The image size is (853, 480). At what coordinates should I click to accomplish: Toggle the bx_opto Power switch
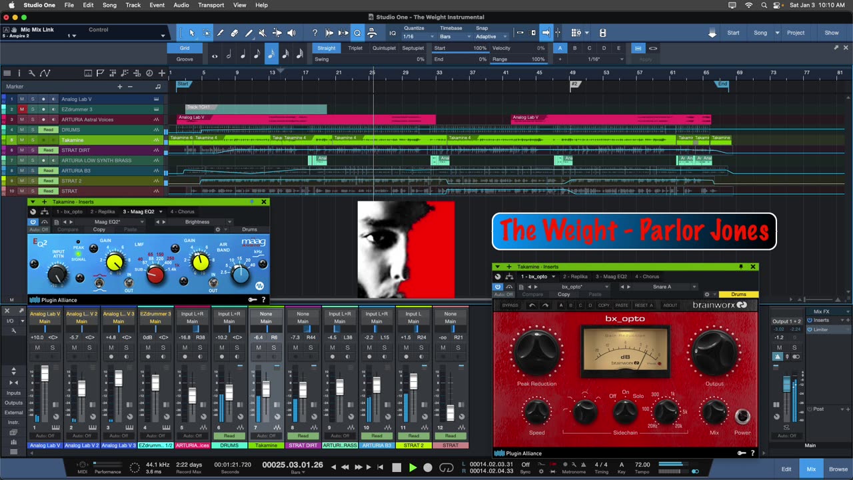742,417
